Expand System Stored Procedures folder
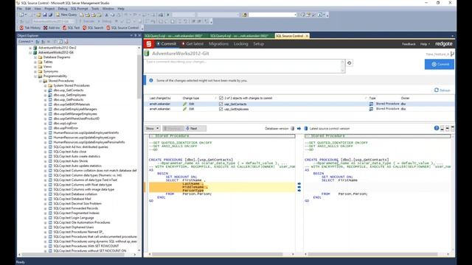This screenshot has height=265, width=472. pos(46,85)
